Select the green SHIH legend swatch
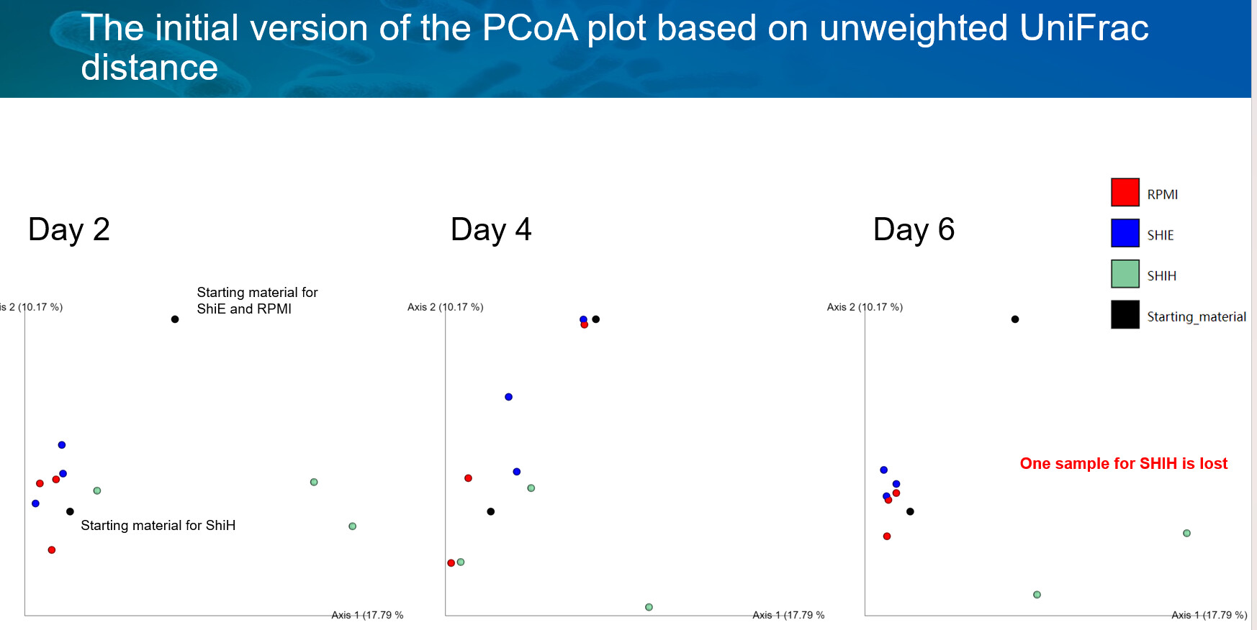Image resolution: width=1257 pixels, height=630 pixels. tap(1125, 274)
